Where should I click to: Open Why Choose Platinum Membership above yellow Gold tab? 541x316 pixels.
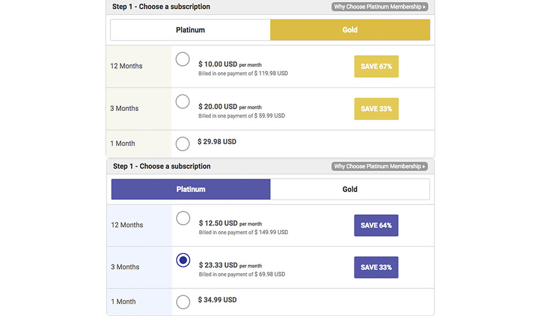(x=379, y=7)
